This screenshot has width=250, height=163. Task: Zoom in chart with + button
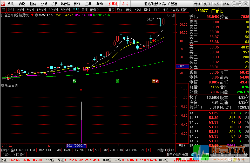(x=179, y=150)
